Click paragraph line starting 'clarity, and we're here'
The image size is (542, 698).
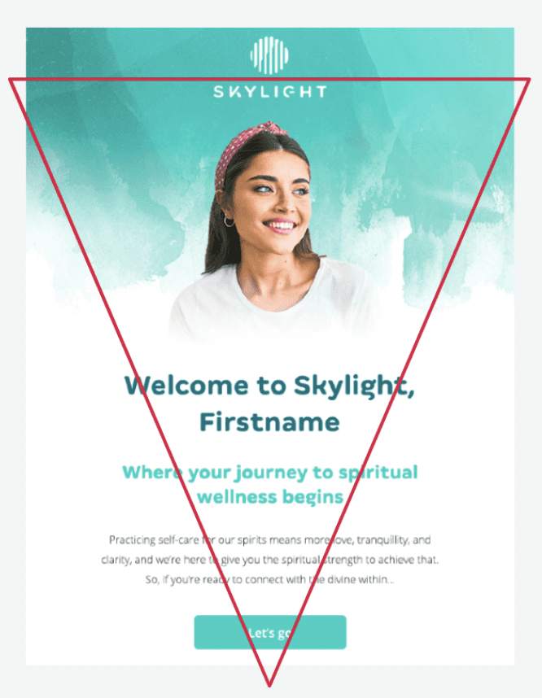pos(270,560)
